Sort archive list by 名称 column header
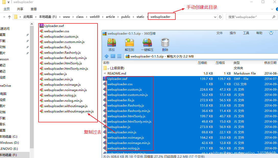This screenshot has height=158, width=278. click(150, 63)
